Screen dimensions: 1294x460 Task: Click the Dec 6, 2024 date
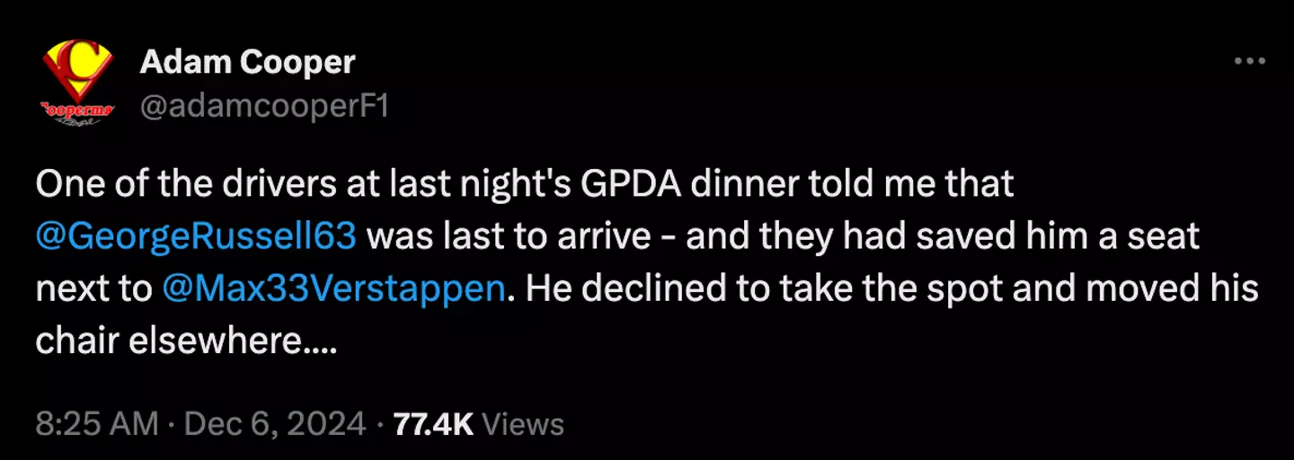tap(275, 424)
